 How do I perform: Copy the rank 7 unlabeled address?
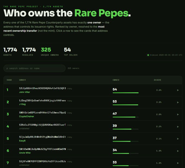click(69, 161)
